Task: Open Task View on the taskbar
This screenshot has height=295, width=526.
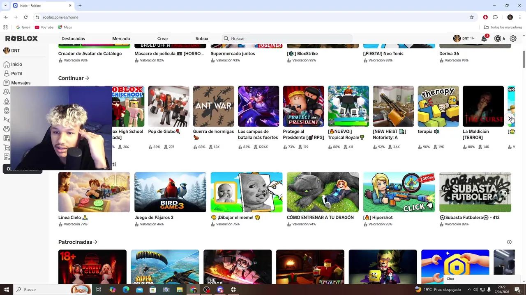Action: [99, 290]
